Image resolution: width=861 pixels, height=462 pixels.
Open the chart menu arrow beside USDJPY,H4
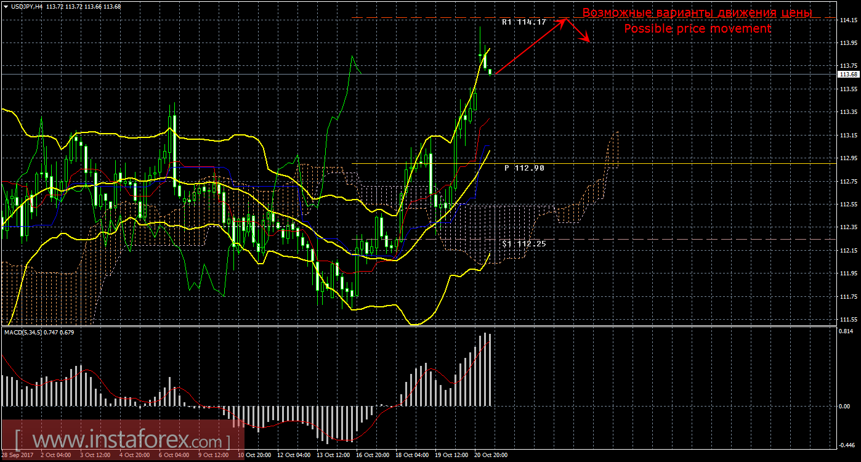(6, 6)
